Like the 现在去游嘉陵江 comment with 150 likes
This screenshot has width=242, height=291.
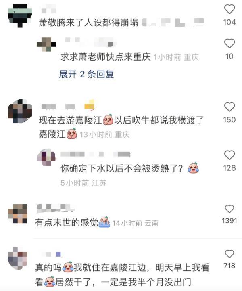229,107
